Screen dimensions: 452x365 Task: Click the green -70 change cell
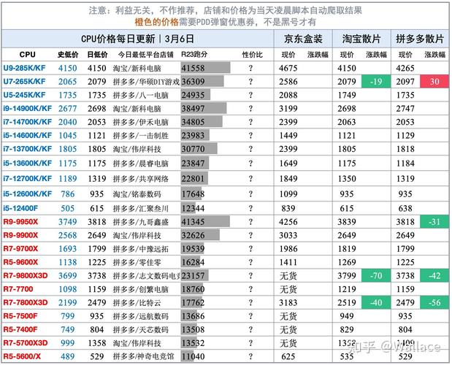click(x=376, y=276)
